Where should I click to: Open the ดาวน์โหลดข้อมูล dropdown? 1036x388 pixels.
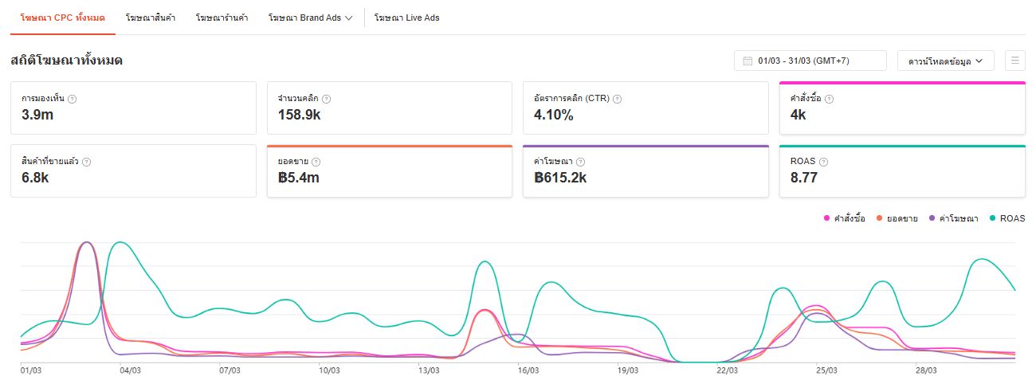coord(945,61)
